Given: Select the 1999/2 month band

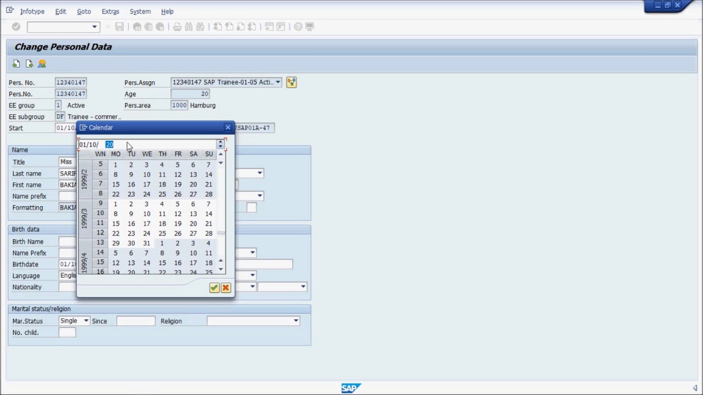Looking at the screenshot, I should tap(85, 179).
